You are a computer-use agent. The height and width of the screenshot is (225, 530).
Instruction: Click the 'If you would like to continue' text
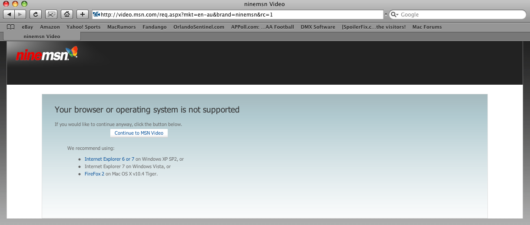click(x=118, y=124)
